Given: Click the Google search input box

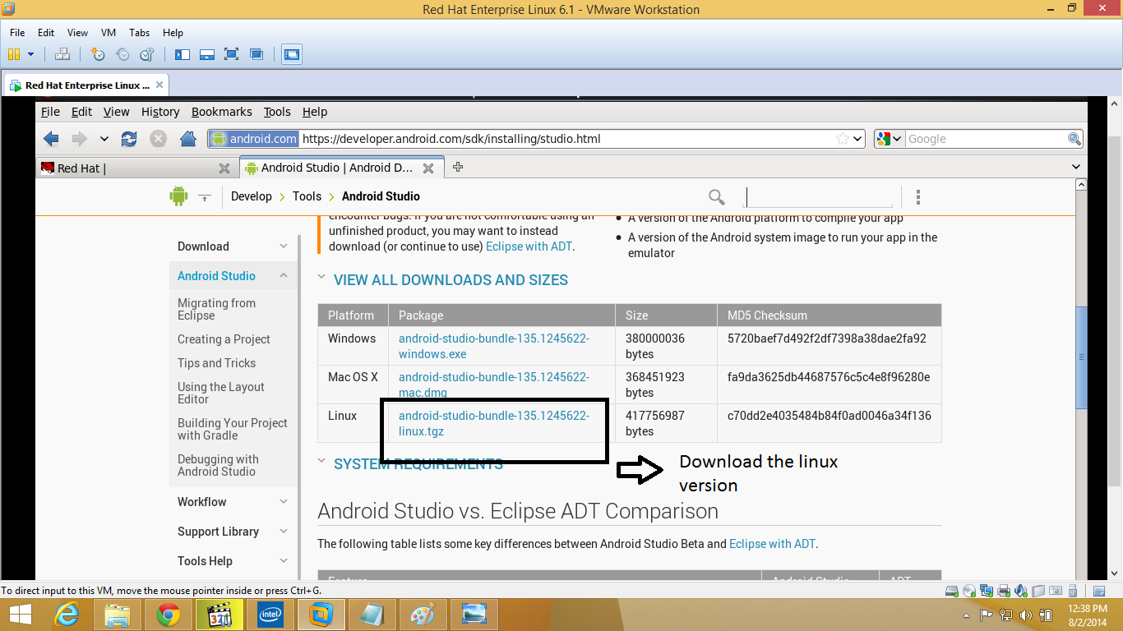Looking at the screenshot, I should [987, 139].
